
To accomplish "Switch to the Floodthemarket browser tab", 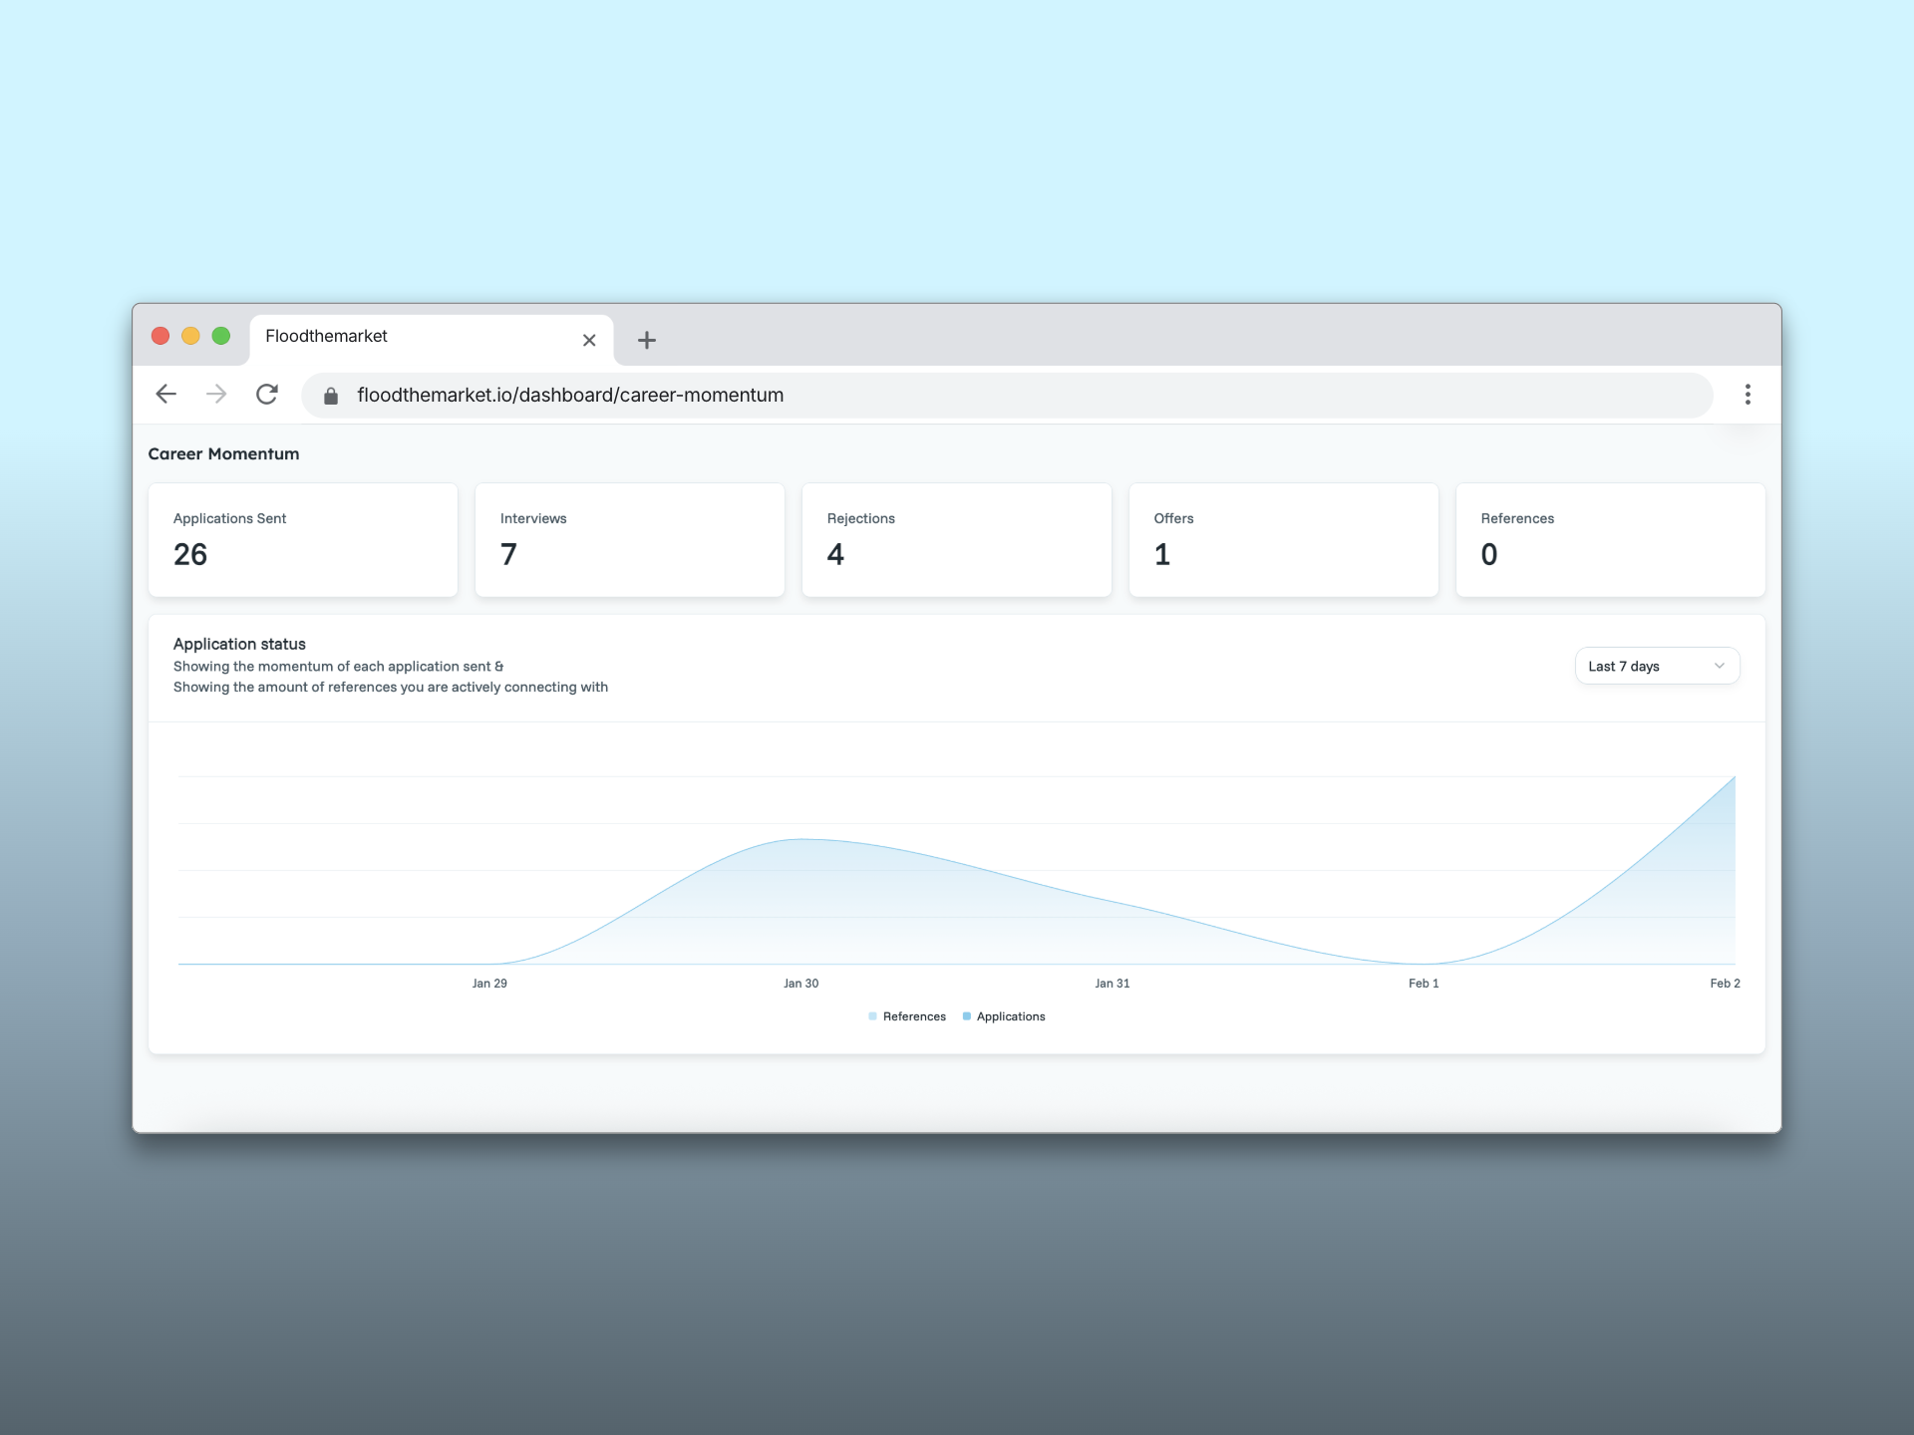I will pos(399,336).
